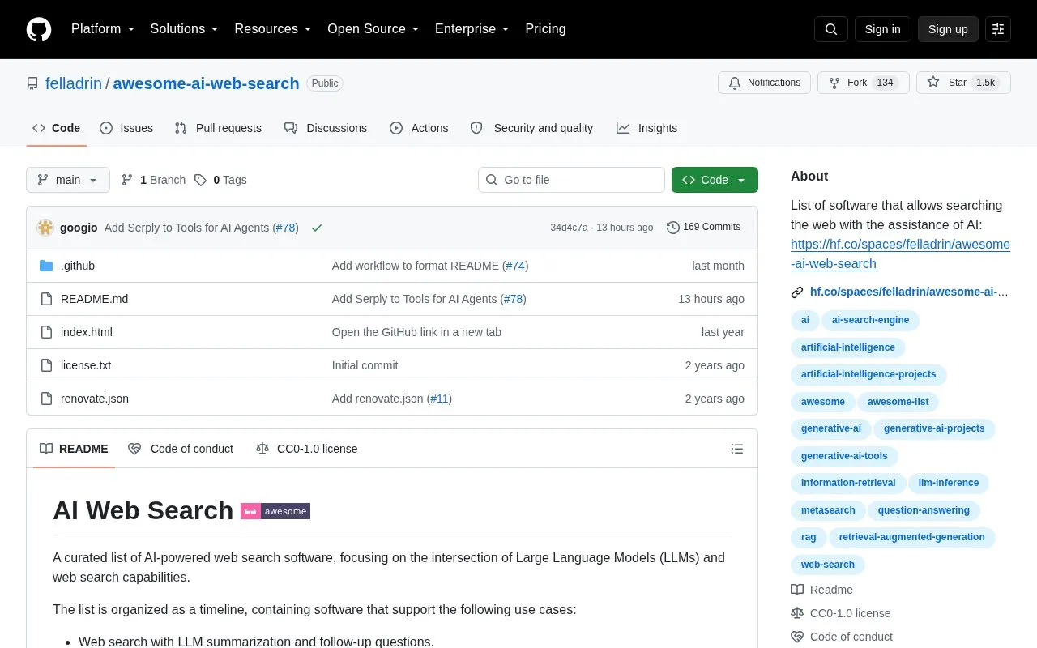Expand the Open Source menu

pos(373,29)
